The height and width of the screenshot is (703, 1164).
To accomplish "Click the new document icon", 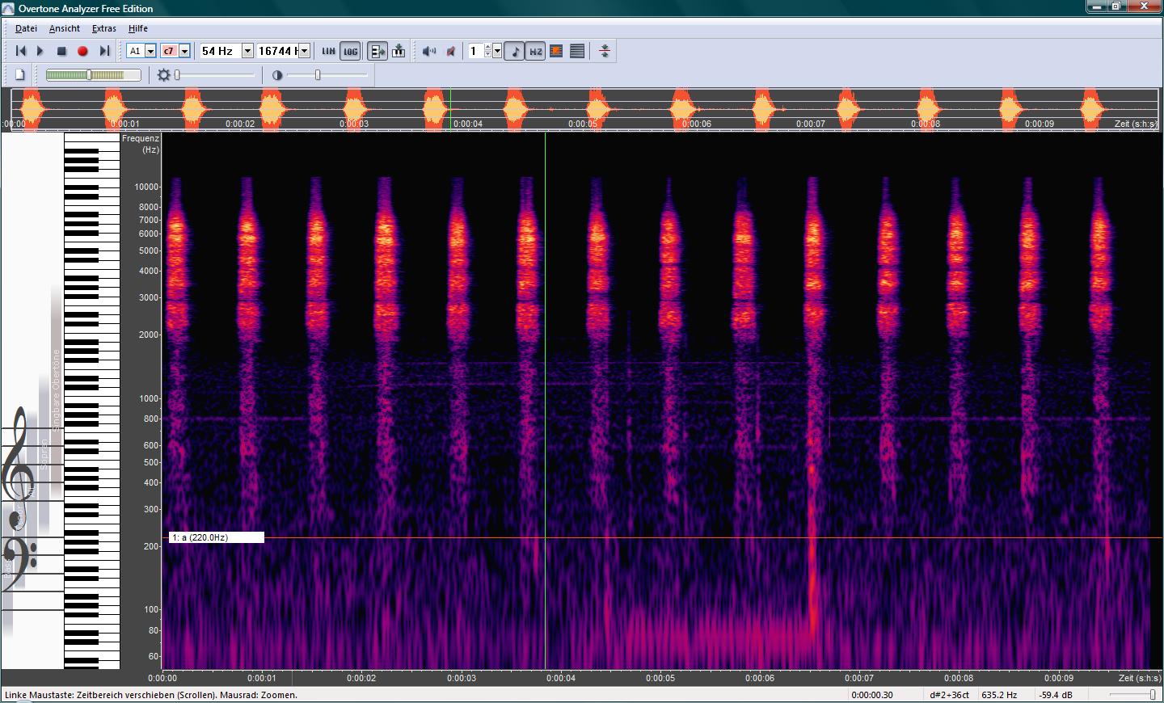I will (x=20, y=75).
